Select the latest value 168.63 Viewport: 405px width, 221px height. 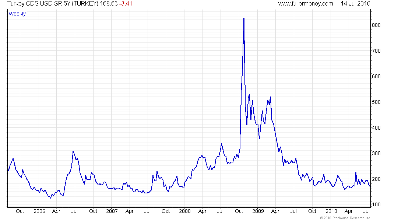coord(109,4)
